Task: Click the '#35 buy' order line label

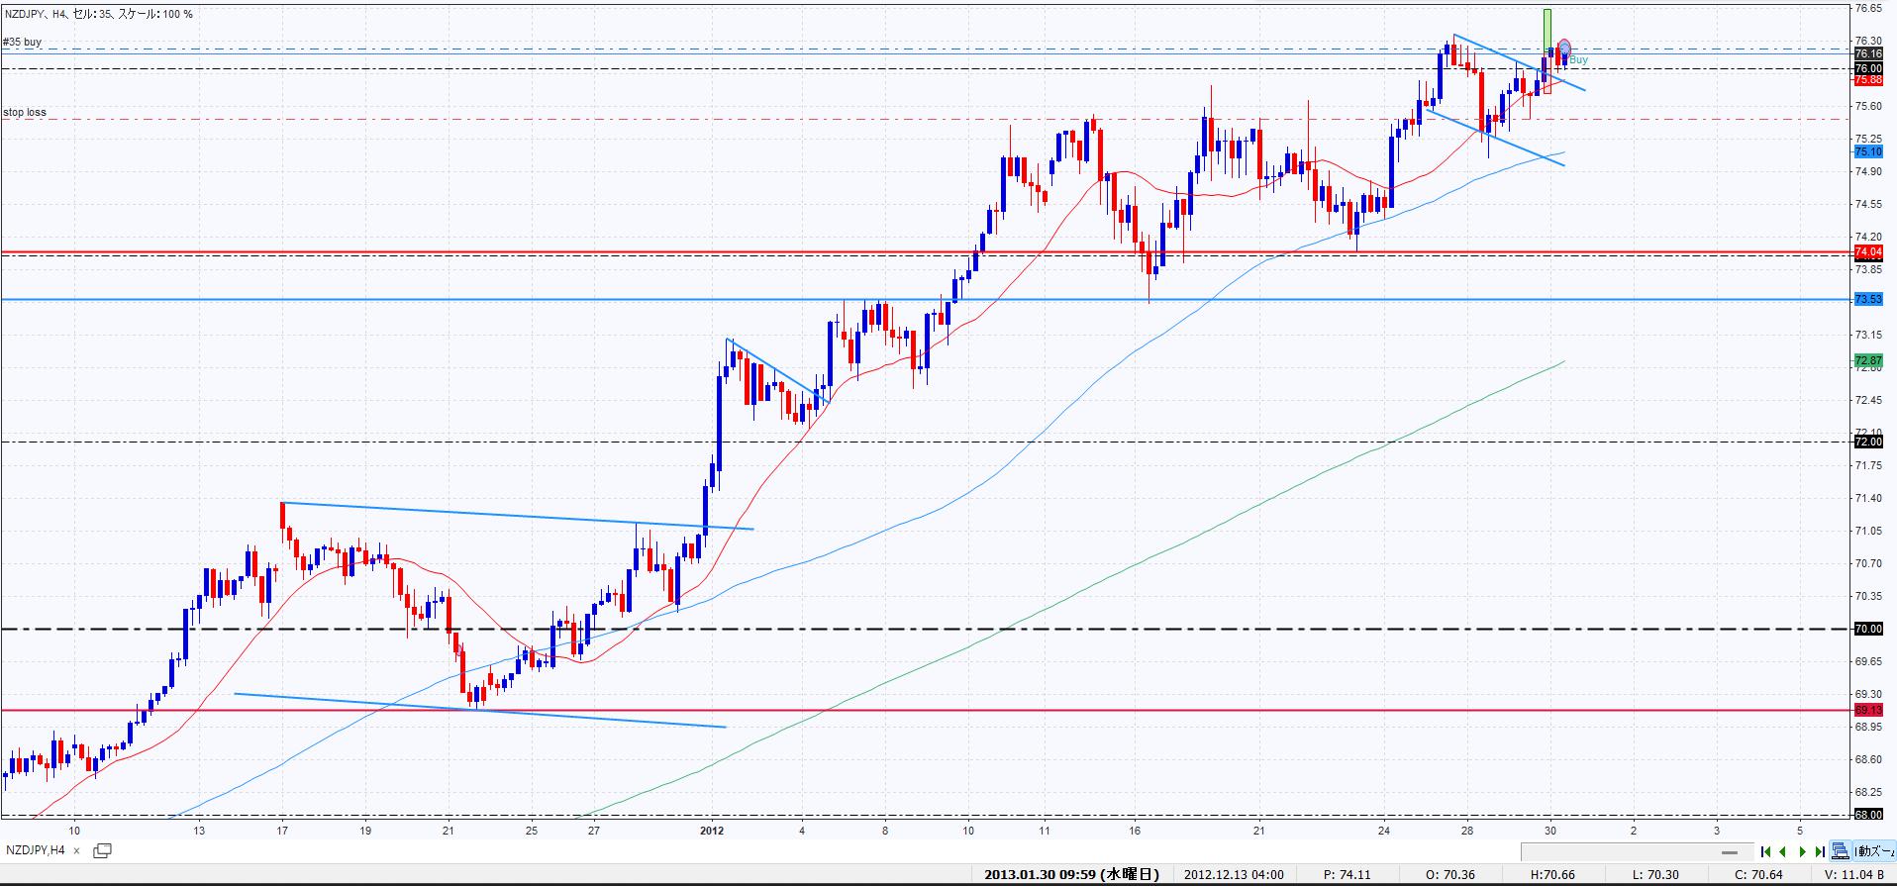Action: click(x=23, y=43)
